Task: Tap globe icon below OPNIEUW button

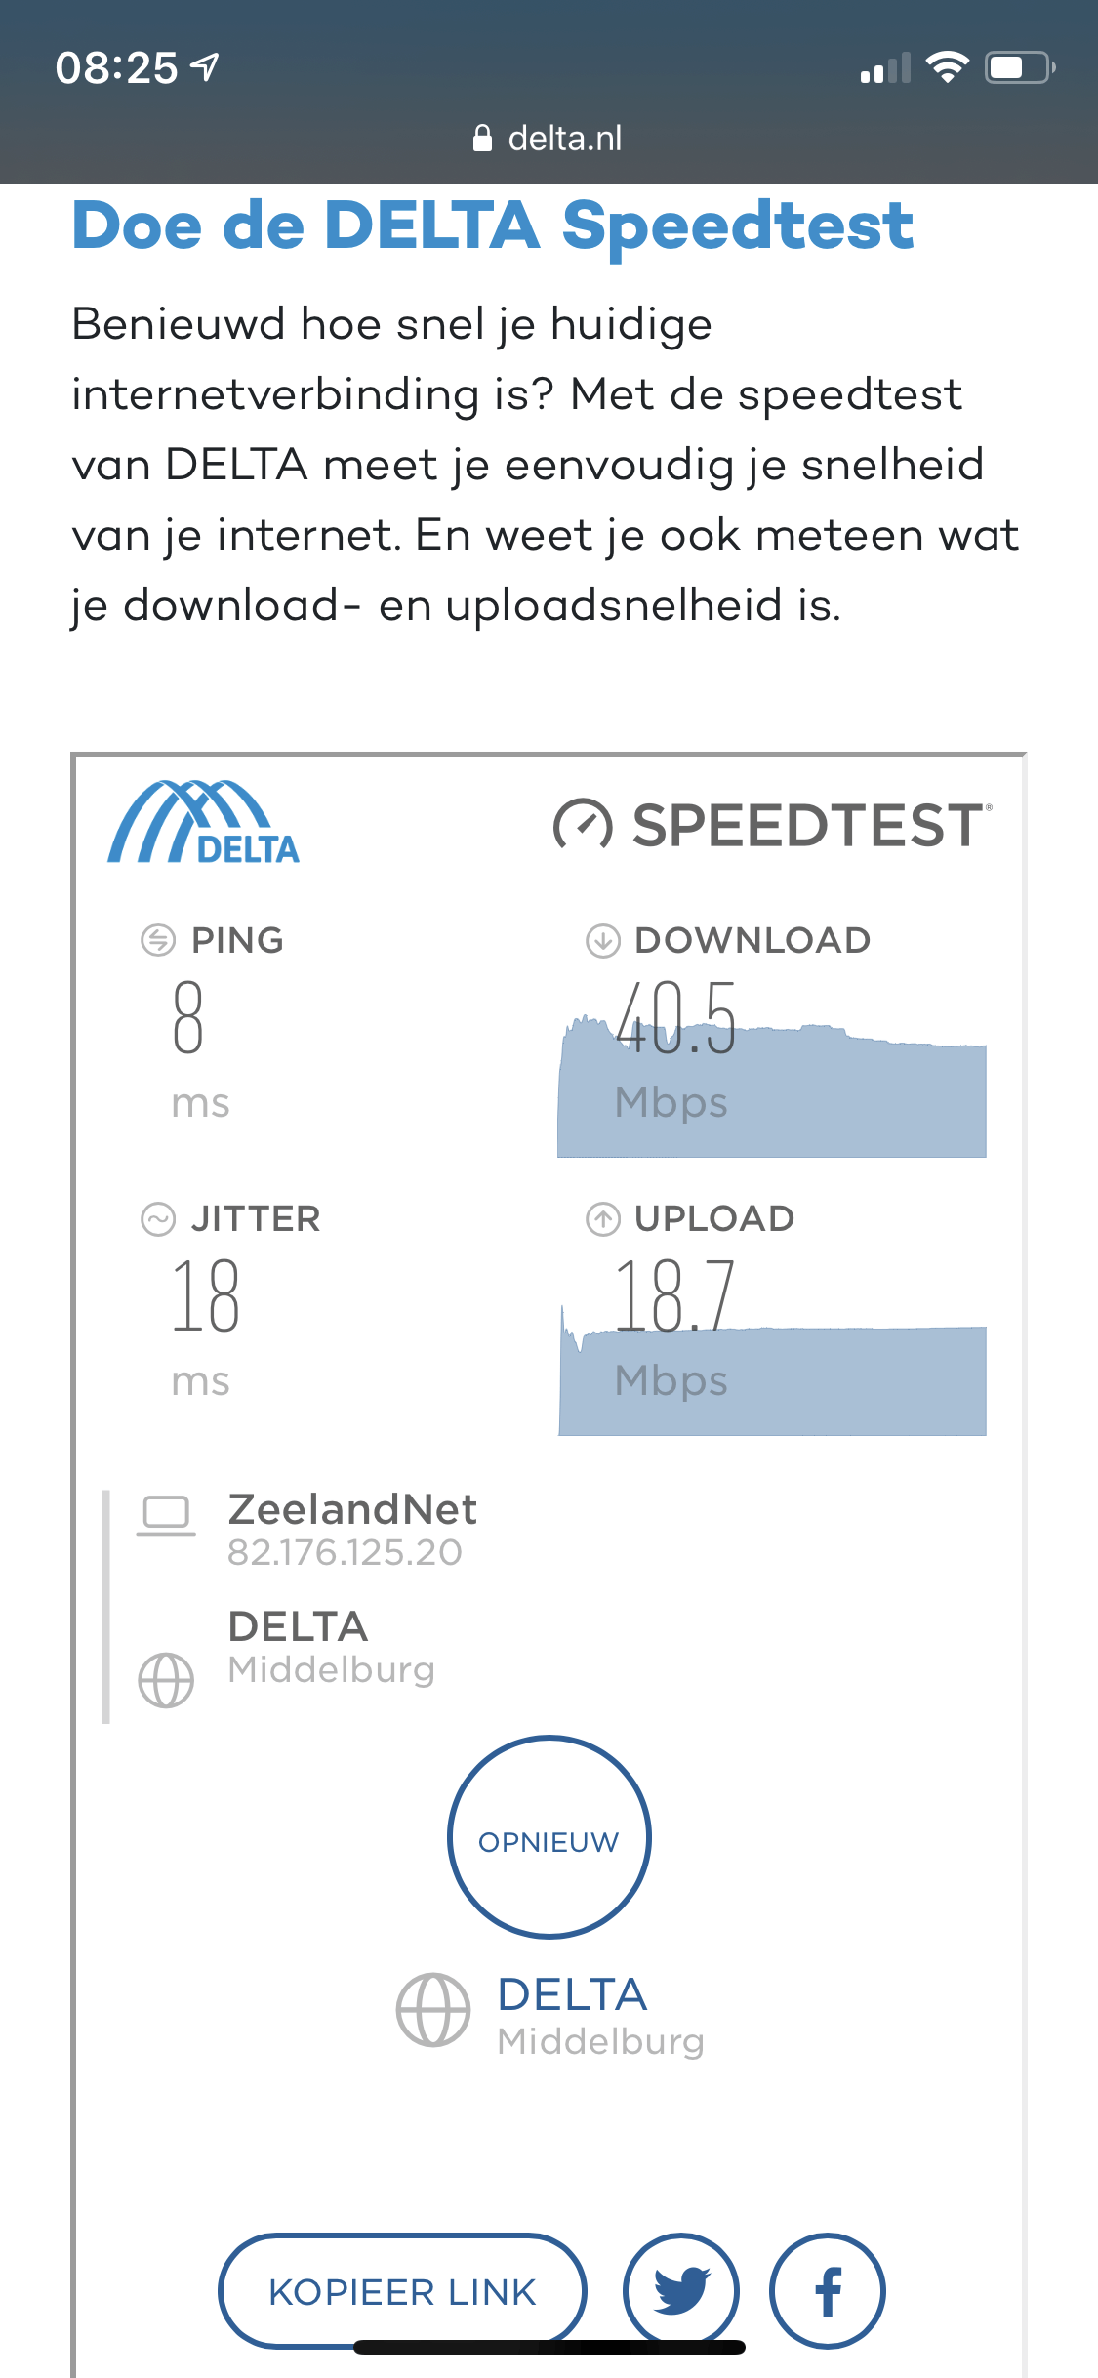Action: [x=432, y=2010]
